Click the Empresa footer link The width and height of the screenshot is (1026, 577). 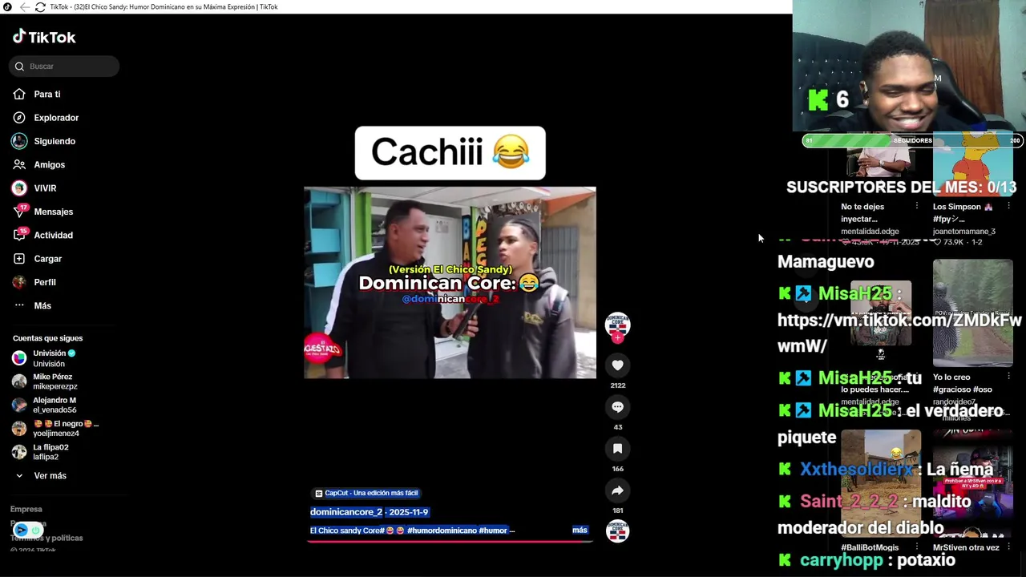click(26, 509)
